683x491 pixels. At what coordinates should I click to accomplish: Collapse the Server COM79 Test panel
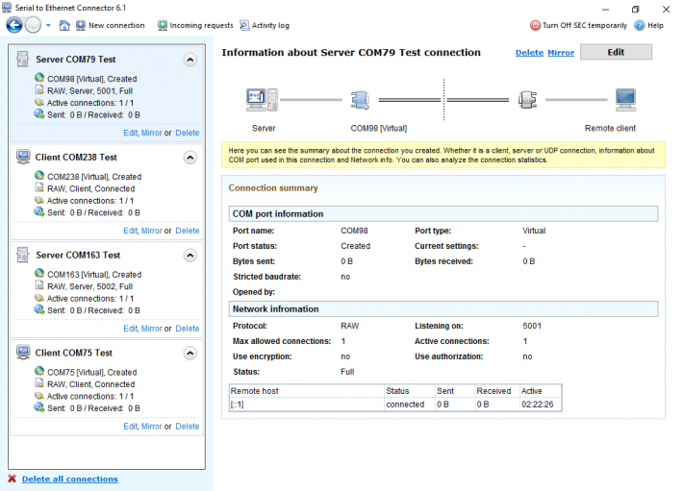pyautogui.click(x=190, y=60)
